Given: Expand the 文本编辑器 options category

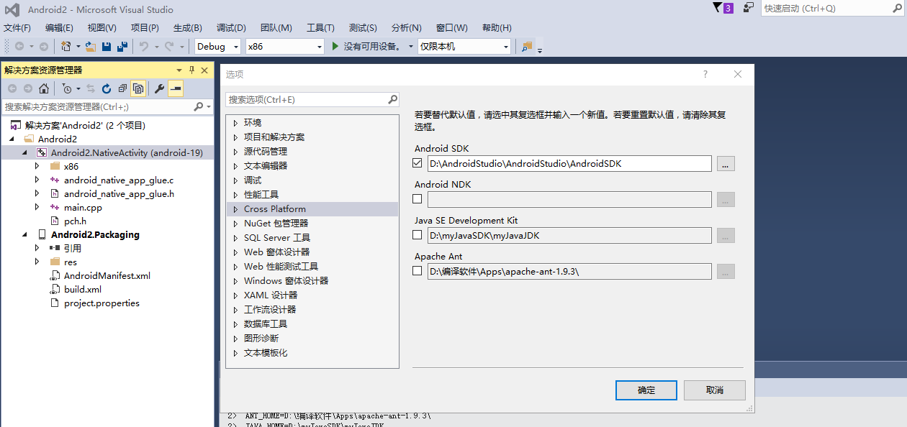Looking at the screenshot, I should [x=235, y=166].
